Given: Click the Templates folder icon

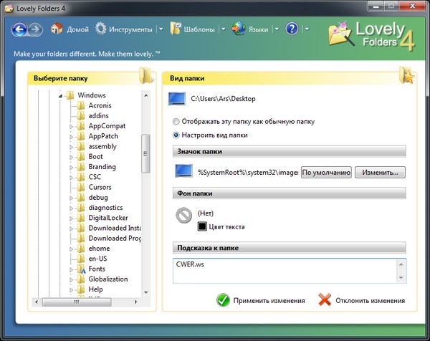Looking at the screenshot, I should pos(176,29).
